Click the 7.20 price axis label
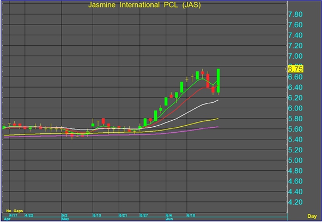The height and width of the screenshot is (222, 322). pos(295,46)
